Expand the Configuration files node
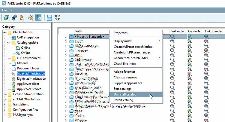The height and width of the screenshot is (122, 225). coord(4,110)
